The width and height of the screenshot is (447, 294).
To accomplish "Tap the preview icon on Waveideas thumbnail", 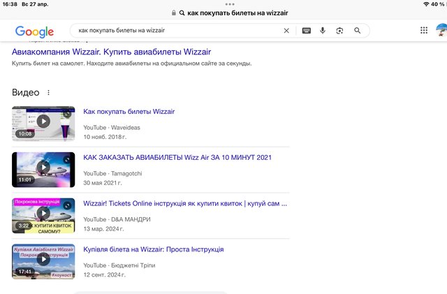I will tap(67, 114).
